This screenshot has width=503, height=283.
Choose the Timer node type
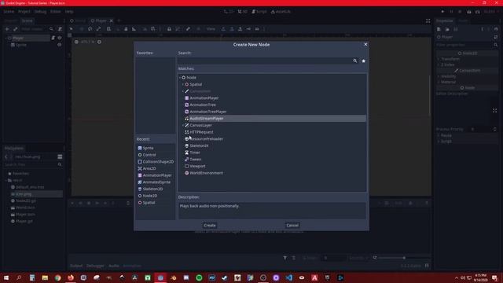coord(195,153)
